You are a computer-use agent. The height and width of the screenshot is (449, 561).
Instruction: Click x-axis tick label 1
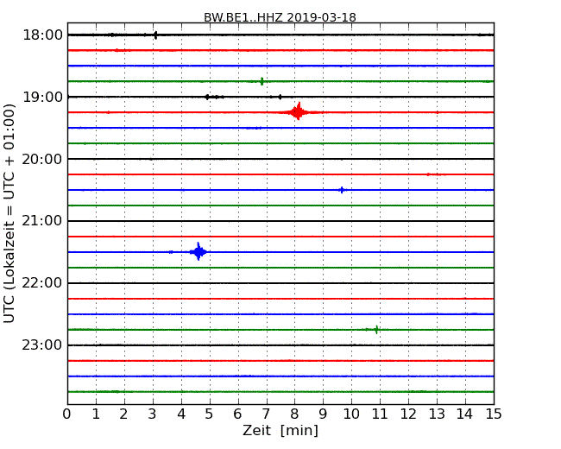coord(96,414)
